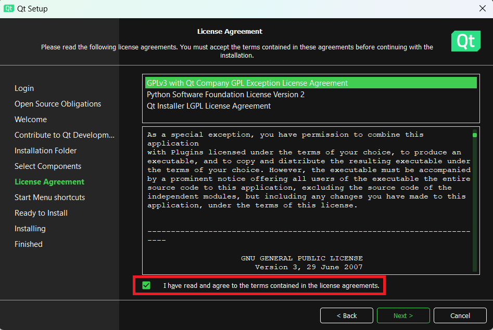This screenshot has height=330, width=493.
Task: Click the Installation Folder step
Action: [x=46, y=151]
